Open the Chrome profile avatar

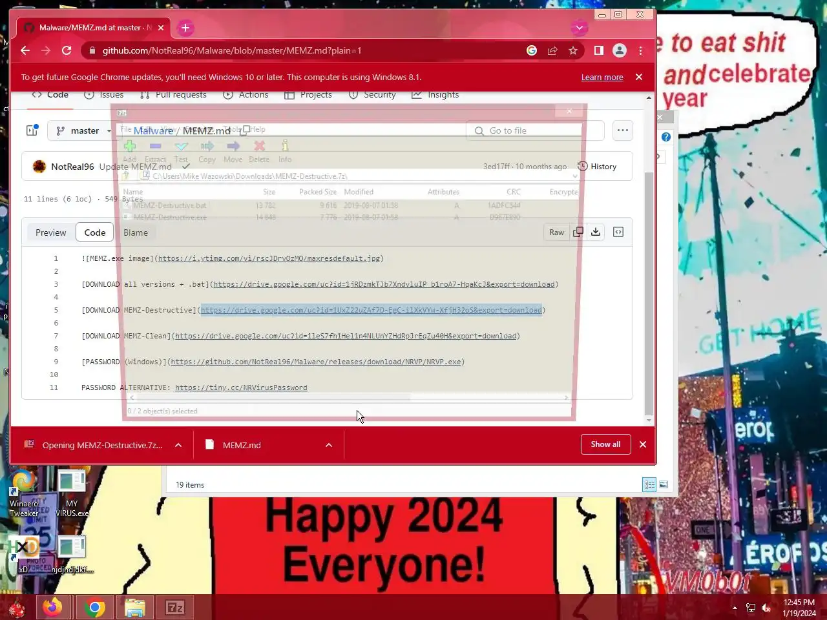620,50
